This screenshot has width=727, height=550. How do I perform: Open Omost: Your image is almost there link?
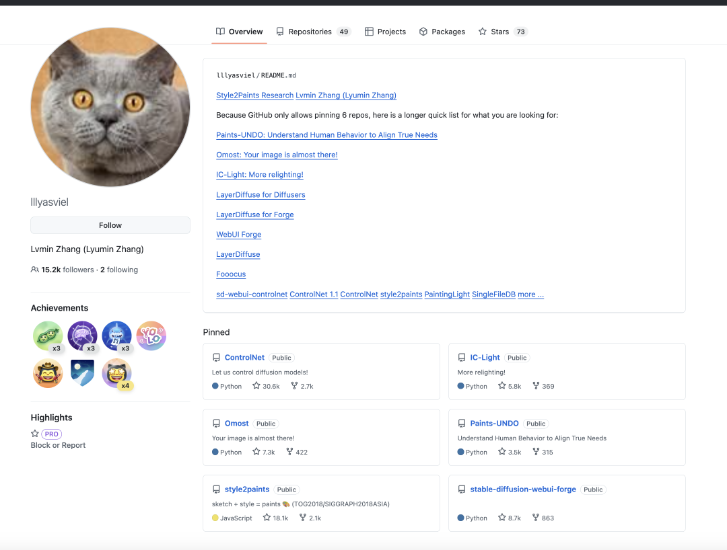(x=277, y=155)
